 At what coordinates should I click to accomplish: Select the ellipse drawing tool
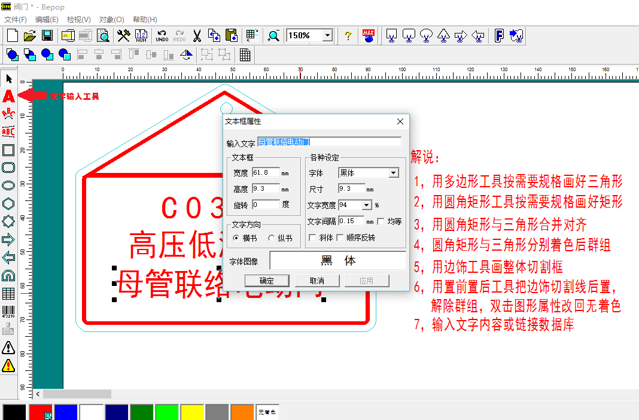coord(8,185)
